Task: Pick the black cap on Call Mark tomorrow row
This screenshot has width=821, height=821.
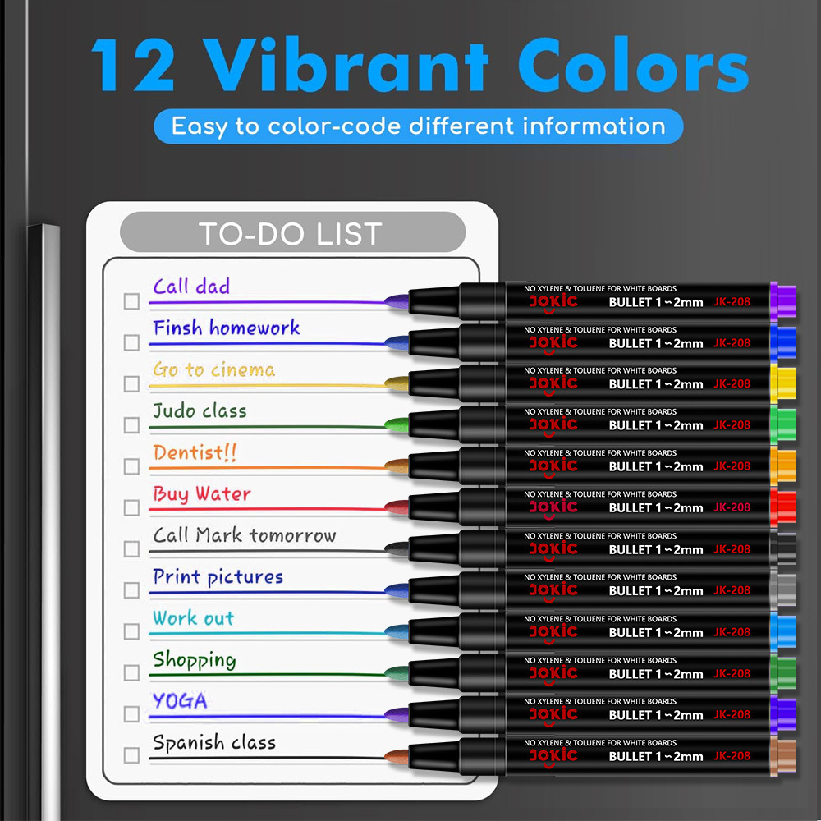Action: tap(783, 548)
